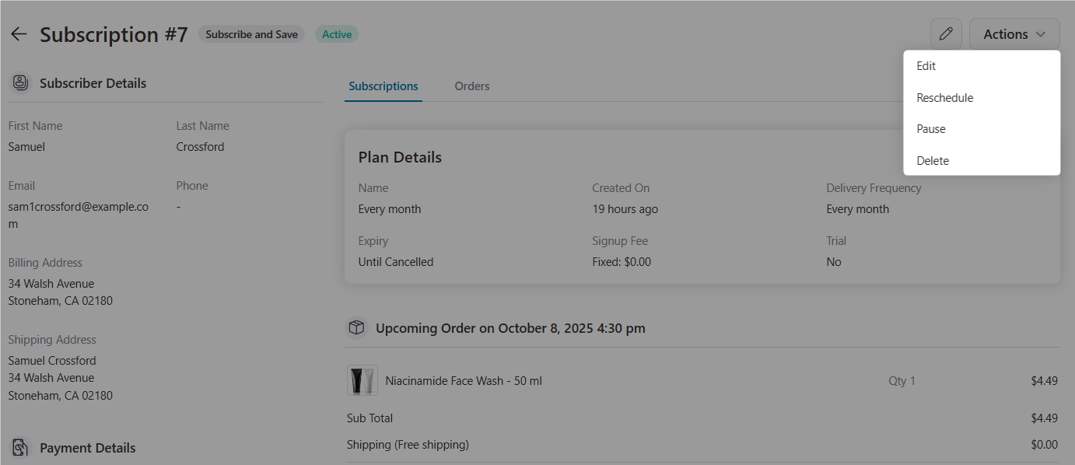
Task: Select the Subscriptions tab
Action: 383,86
